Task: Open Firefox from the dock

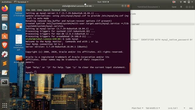Action: click(x=5, y=9)
